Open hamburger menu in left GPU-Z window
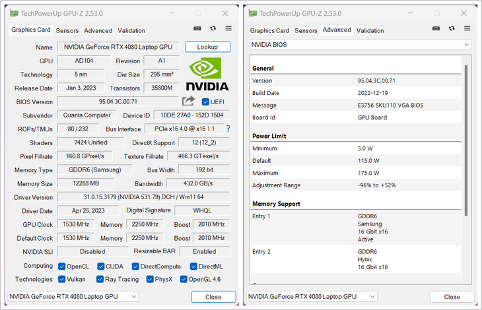The width and height of the screenshot is (482, 310). point(228,28)
